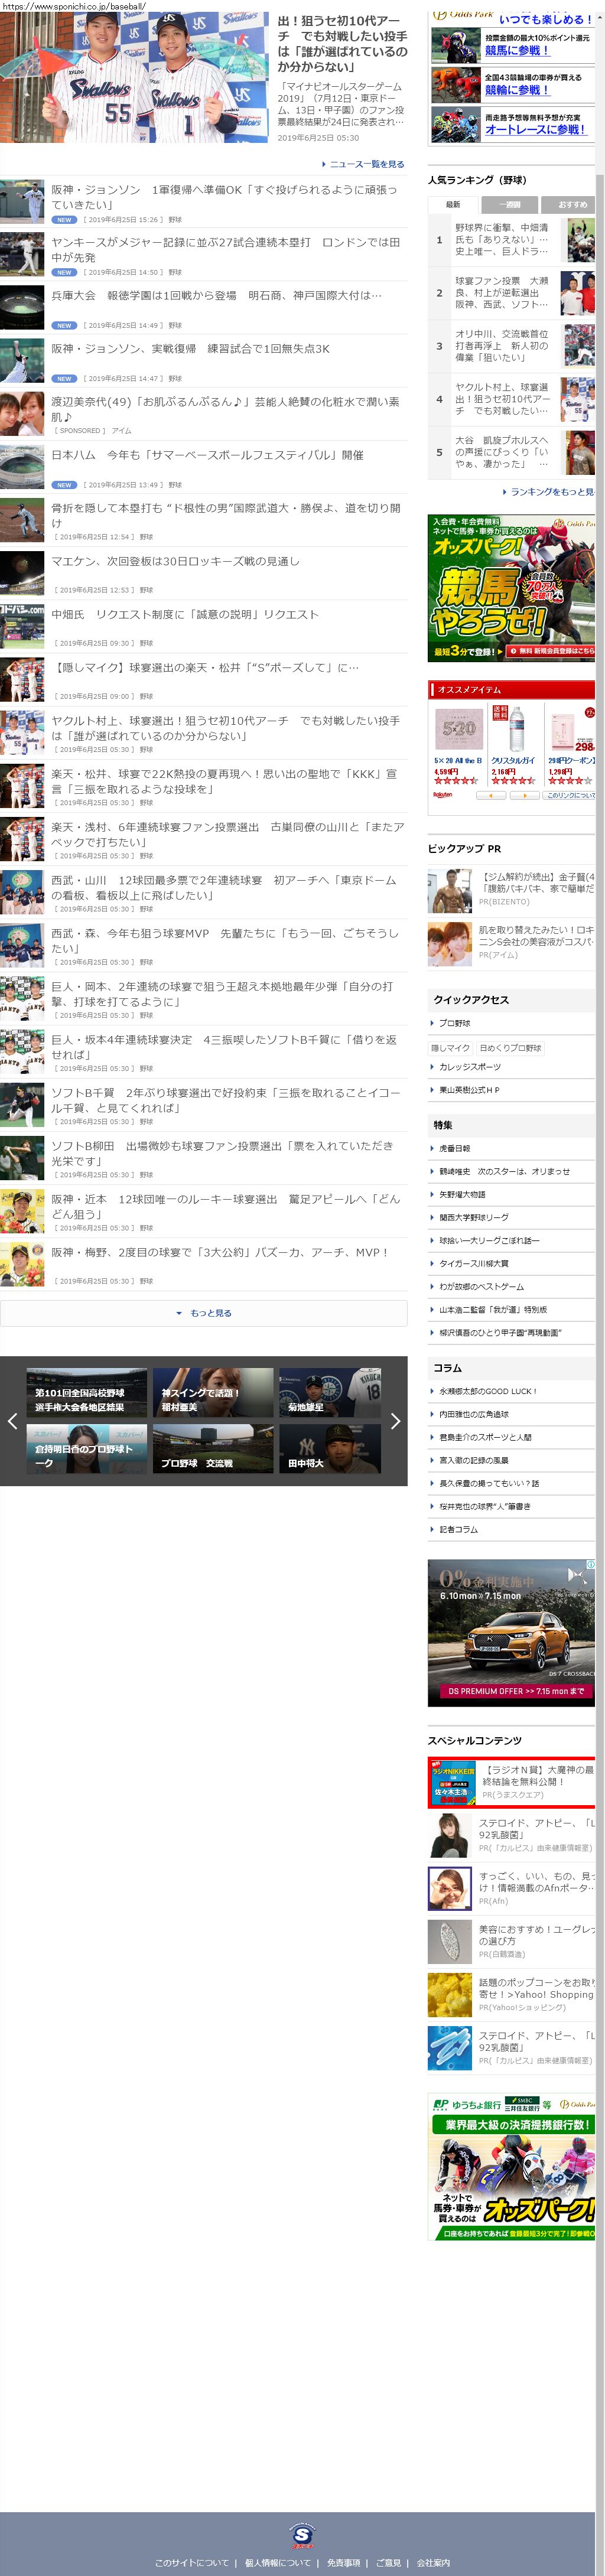Open the 関西大学野球リーグ feature link
Image resolution: width=605 pixels, height=2576 pixels.
[474, 1218]
